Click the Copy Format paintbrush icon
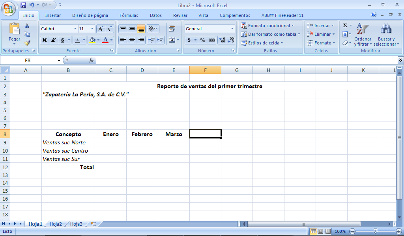Screen dimensions: 404x236 [x=27, y=43]
